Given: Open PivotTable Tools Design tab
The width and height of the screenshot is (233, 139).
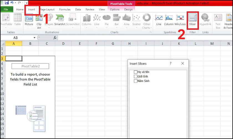Looking at the screenshot, I should tap(128, 9).
